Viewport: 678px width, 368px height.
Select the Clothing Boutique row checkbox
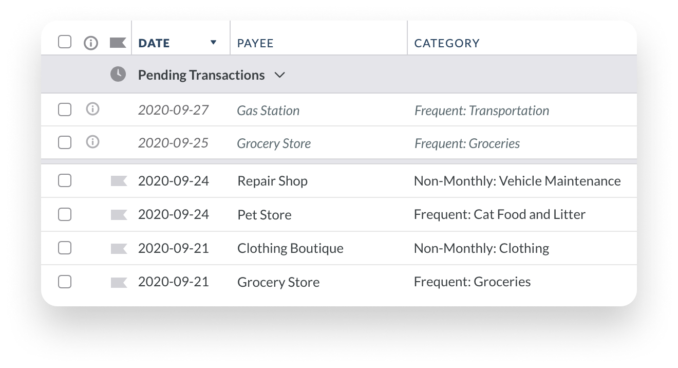tap(65, 248)
